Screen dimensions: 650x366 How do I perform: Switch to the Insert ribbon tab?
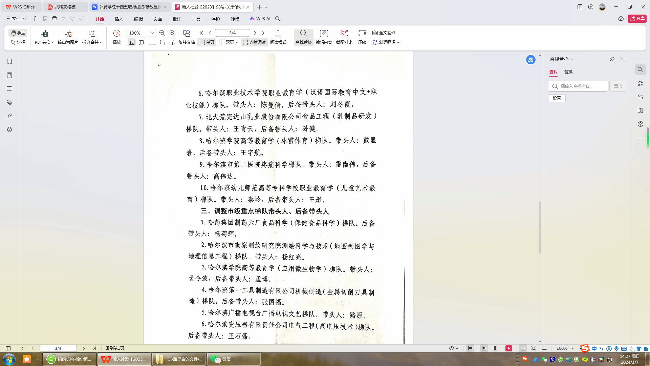119,19
